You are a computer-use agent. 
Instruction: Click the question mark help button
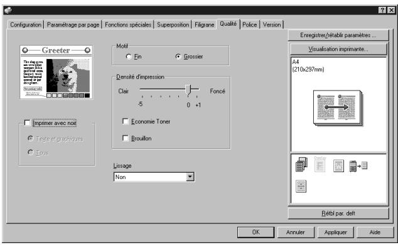(x=382, y=10)
